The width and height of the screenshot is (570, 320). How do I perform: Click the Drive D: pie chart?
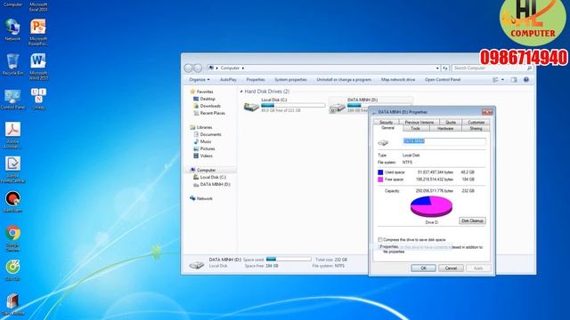tap(431, 206)
